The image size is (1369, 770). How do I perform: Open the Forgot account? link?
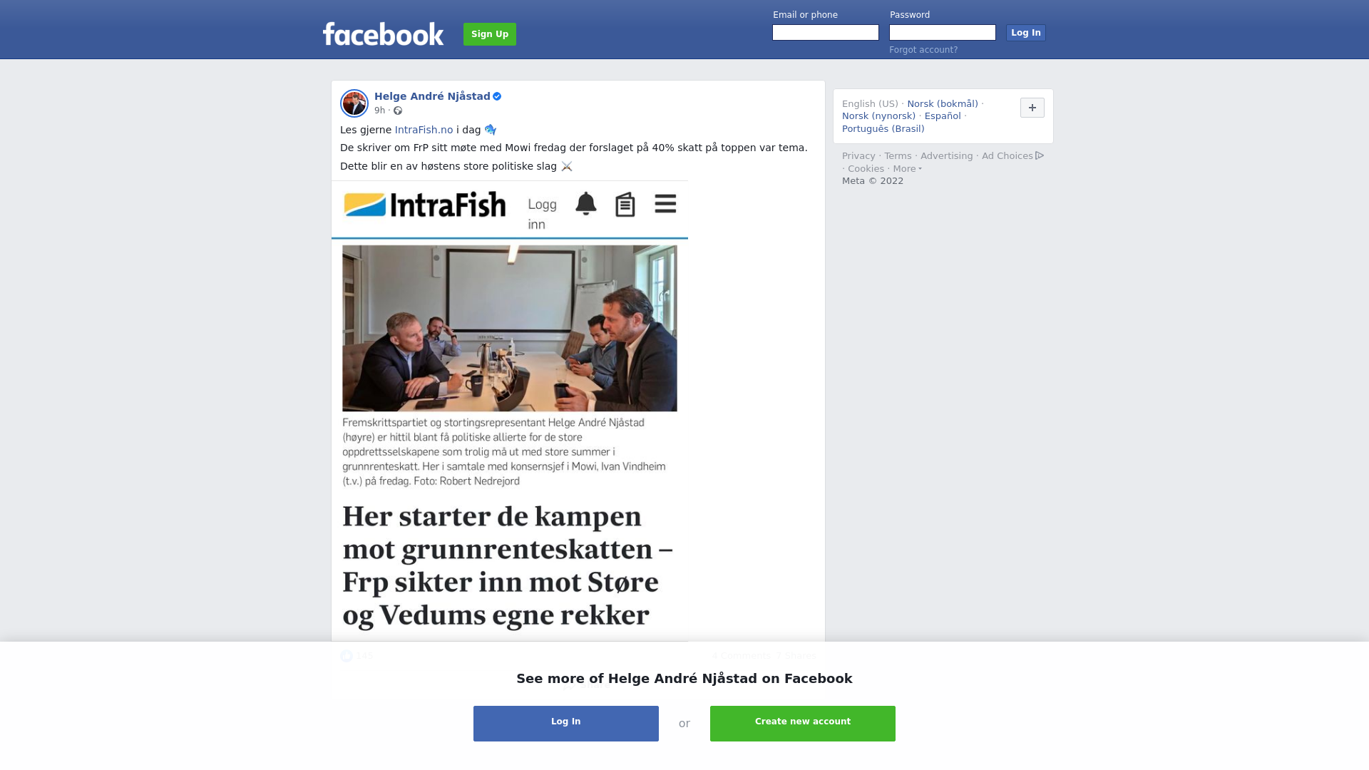(x=923, y=50)
